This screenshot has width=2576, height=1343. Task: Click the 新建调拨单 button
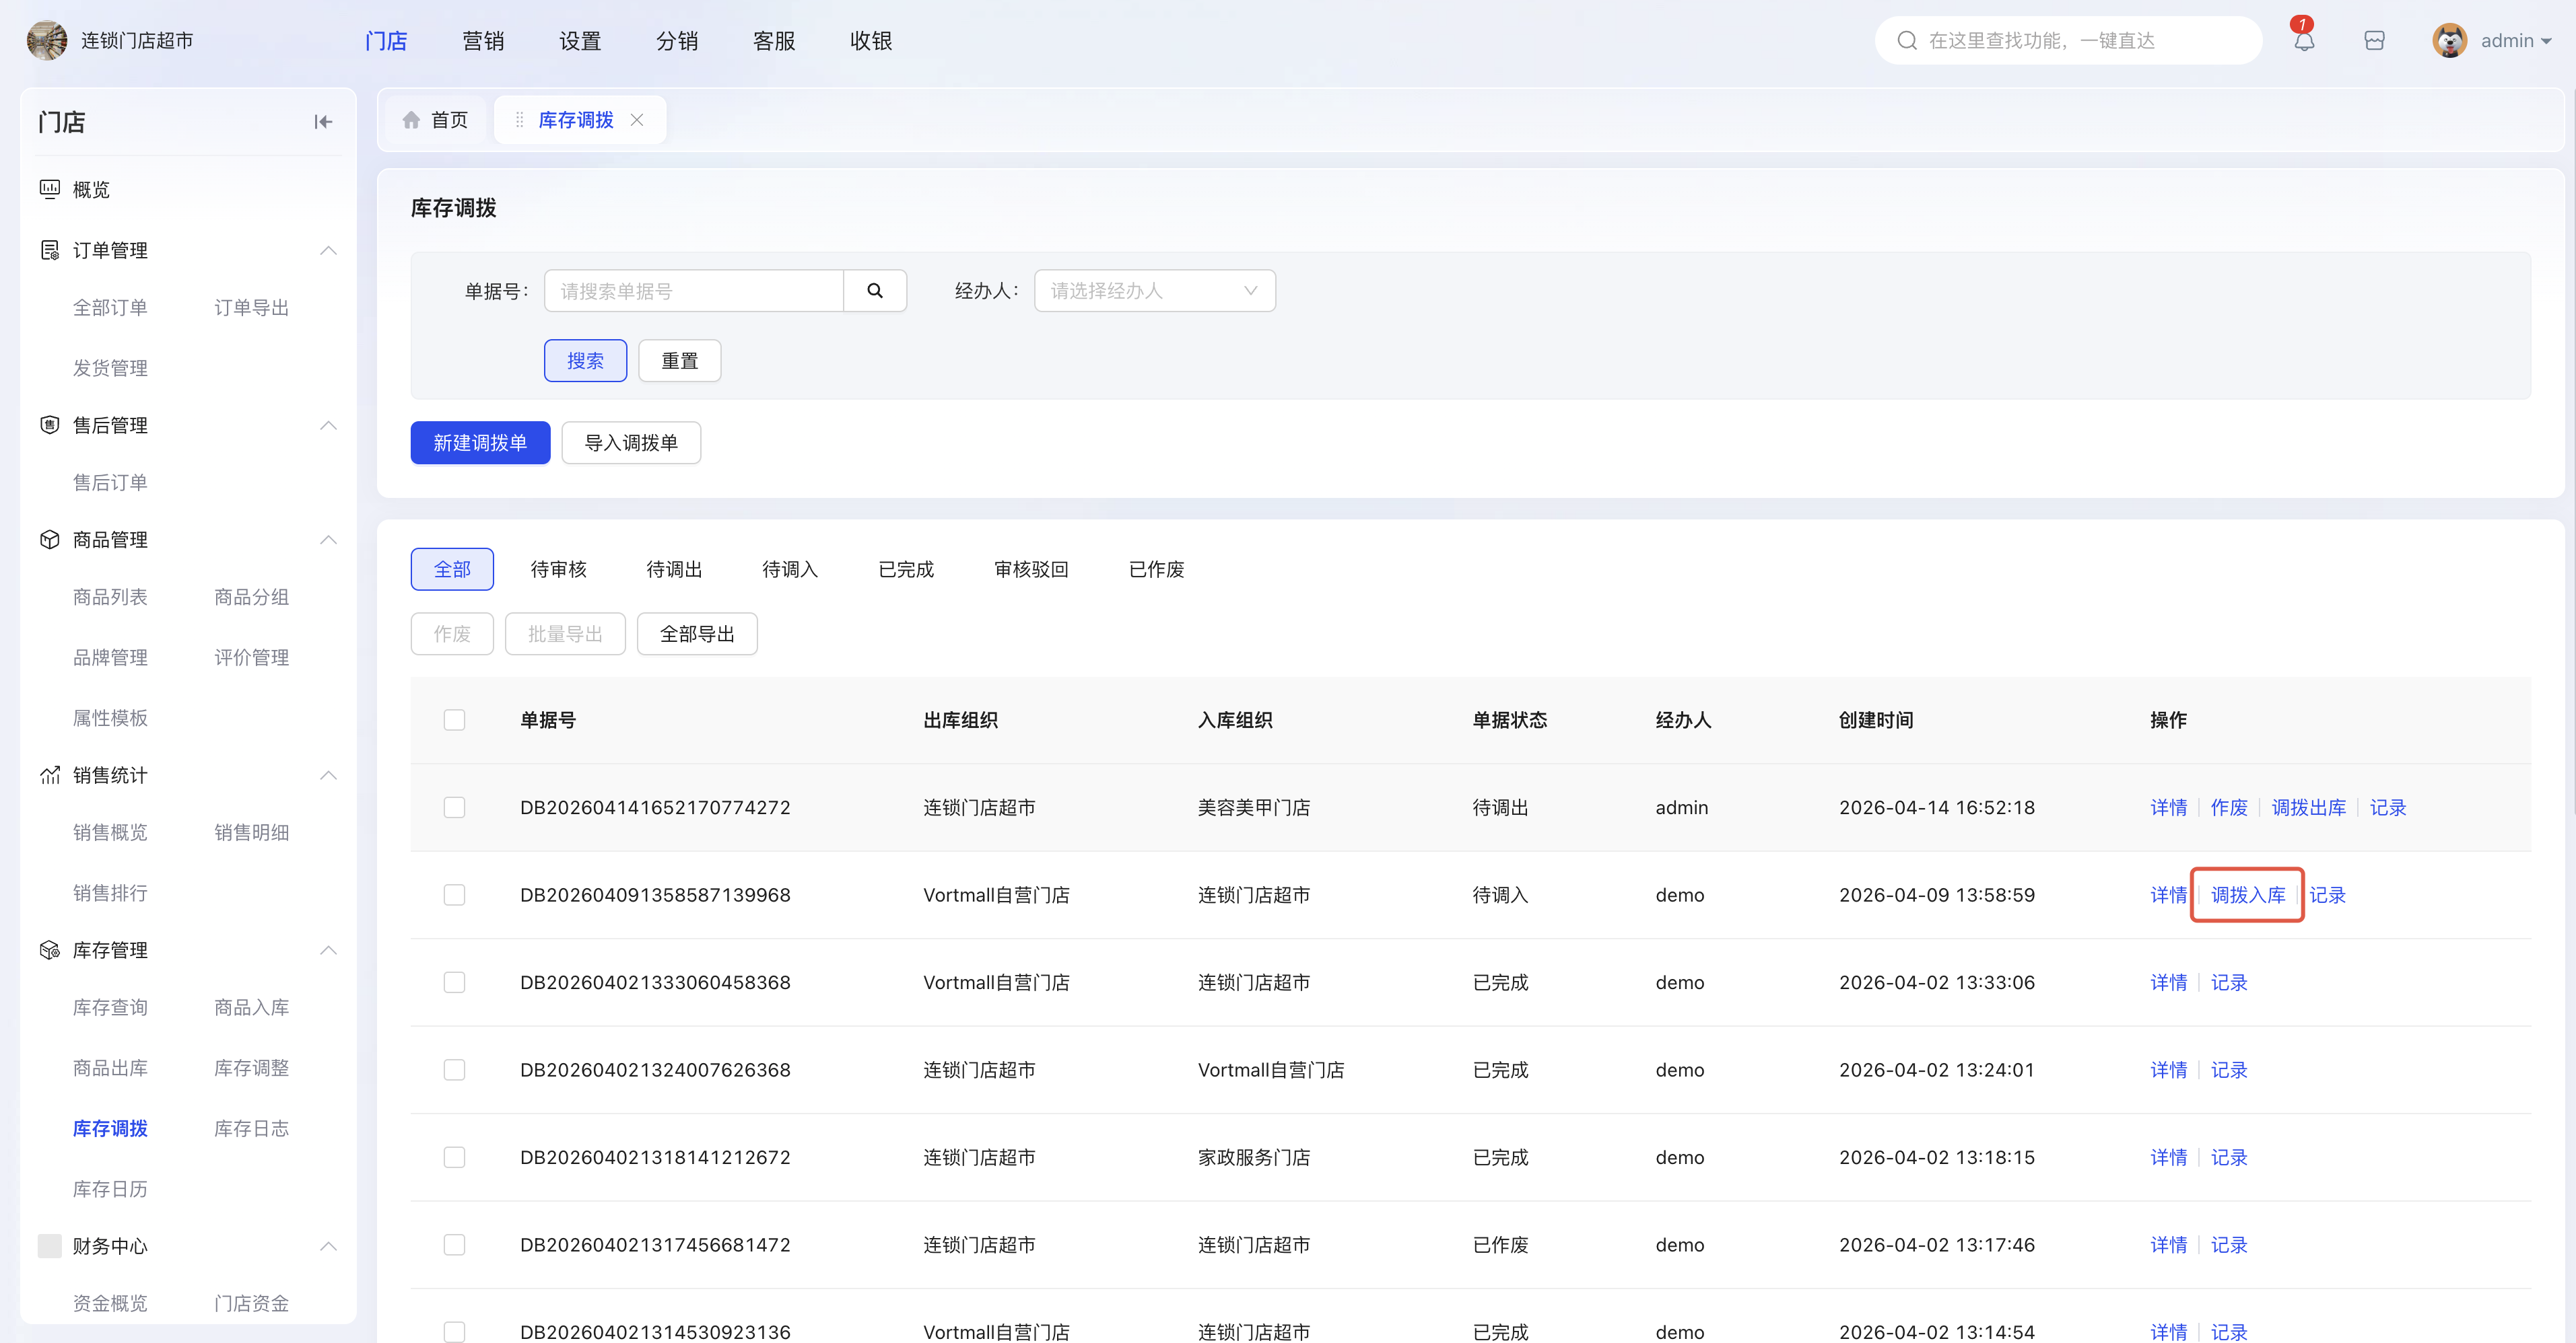tap(480, 443)
